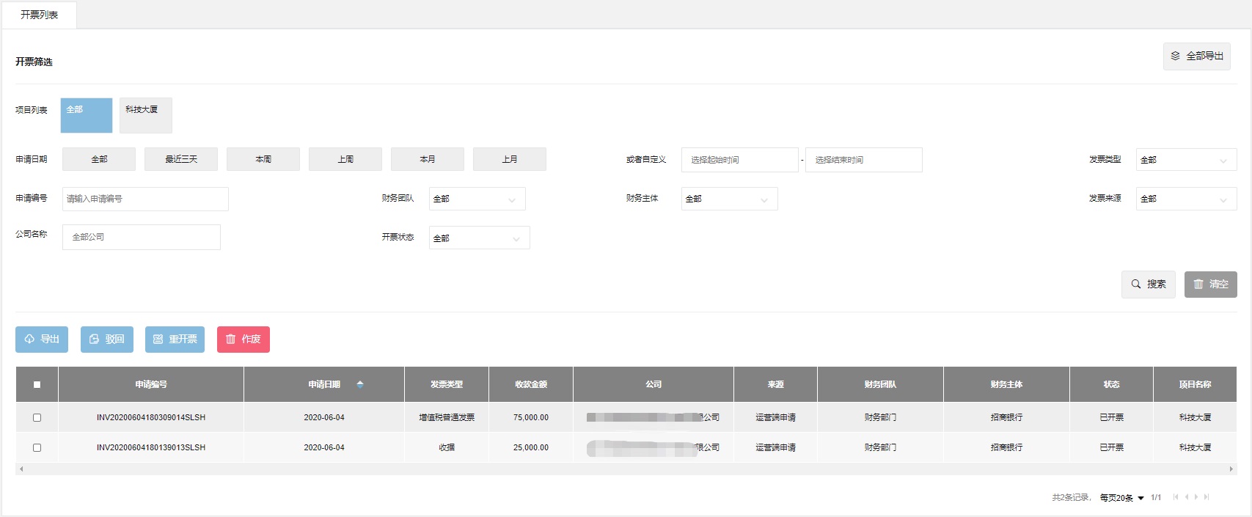Check the row for INV20200604180309014SLSH

pyautogui.click(x=37, y=417)
